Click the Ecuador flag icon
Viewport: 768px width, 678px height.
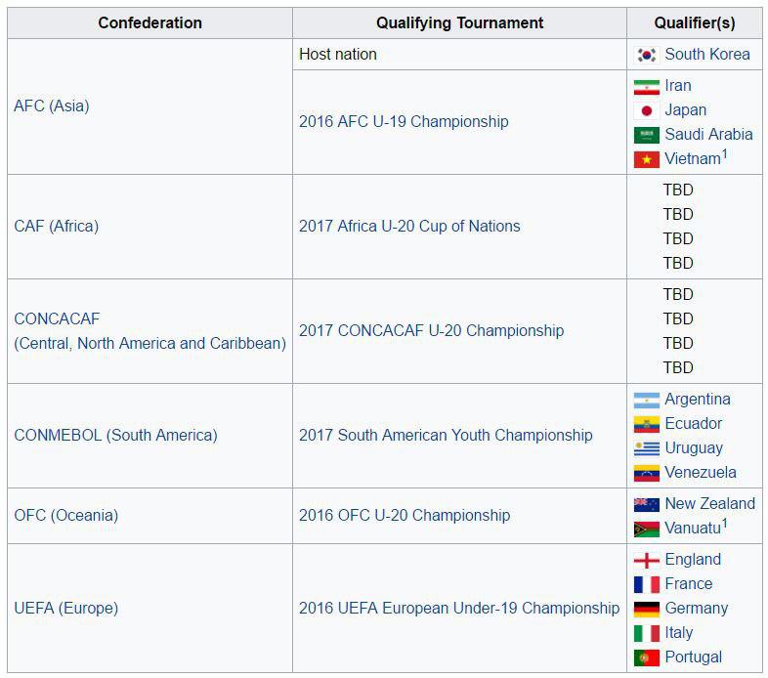click(x=646, y=425)
